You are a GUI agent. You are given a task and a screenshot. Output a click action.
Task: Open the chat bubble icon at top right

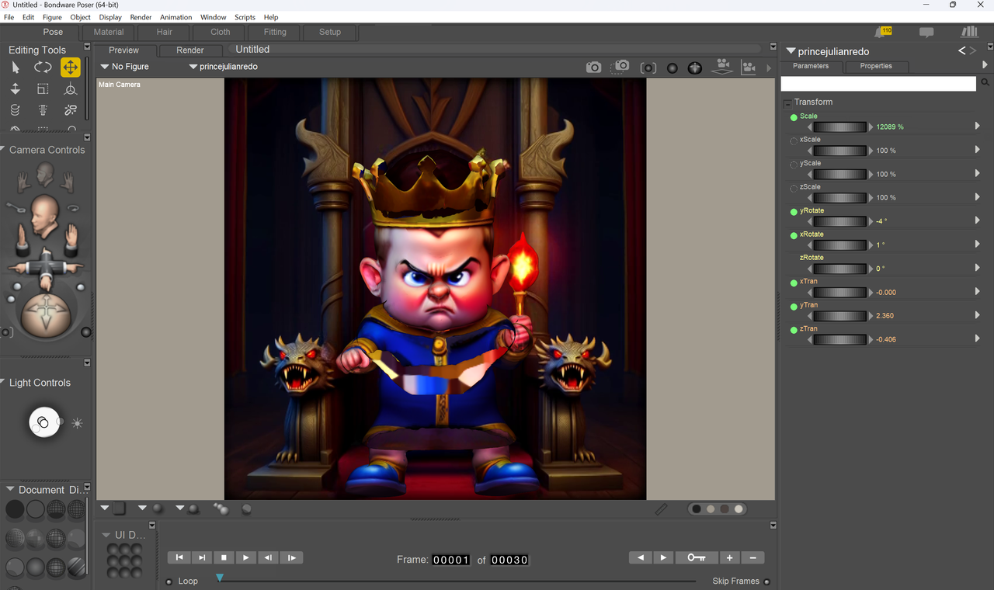pyautogui.click(x=926, y=33)
